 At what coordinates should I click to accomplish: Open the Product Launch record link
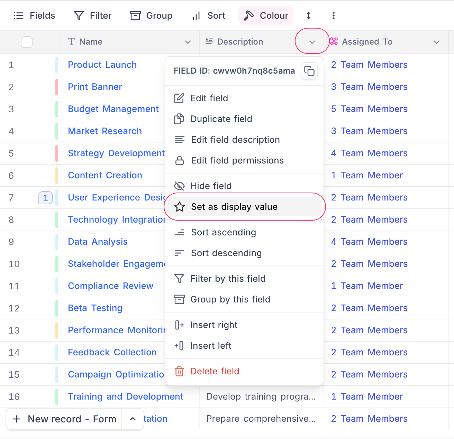point(102,65)
